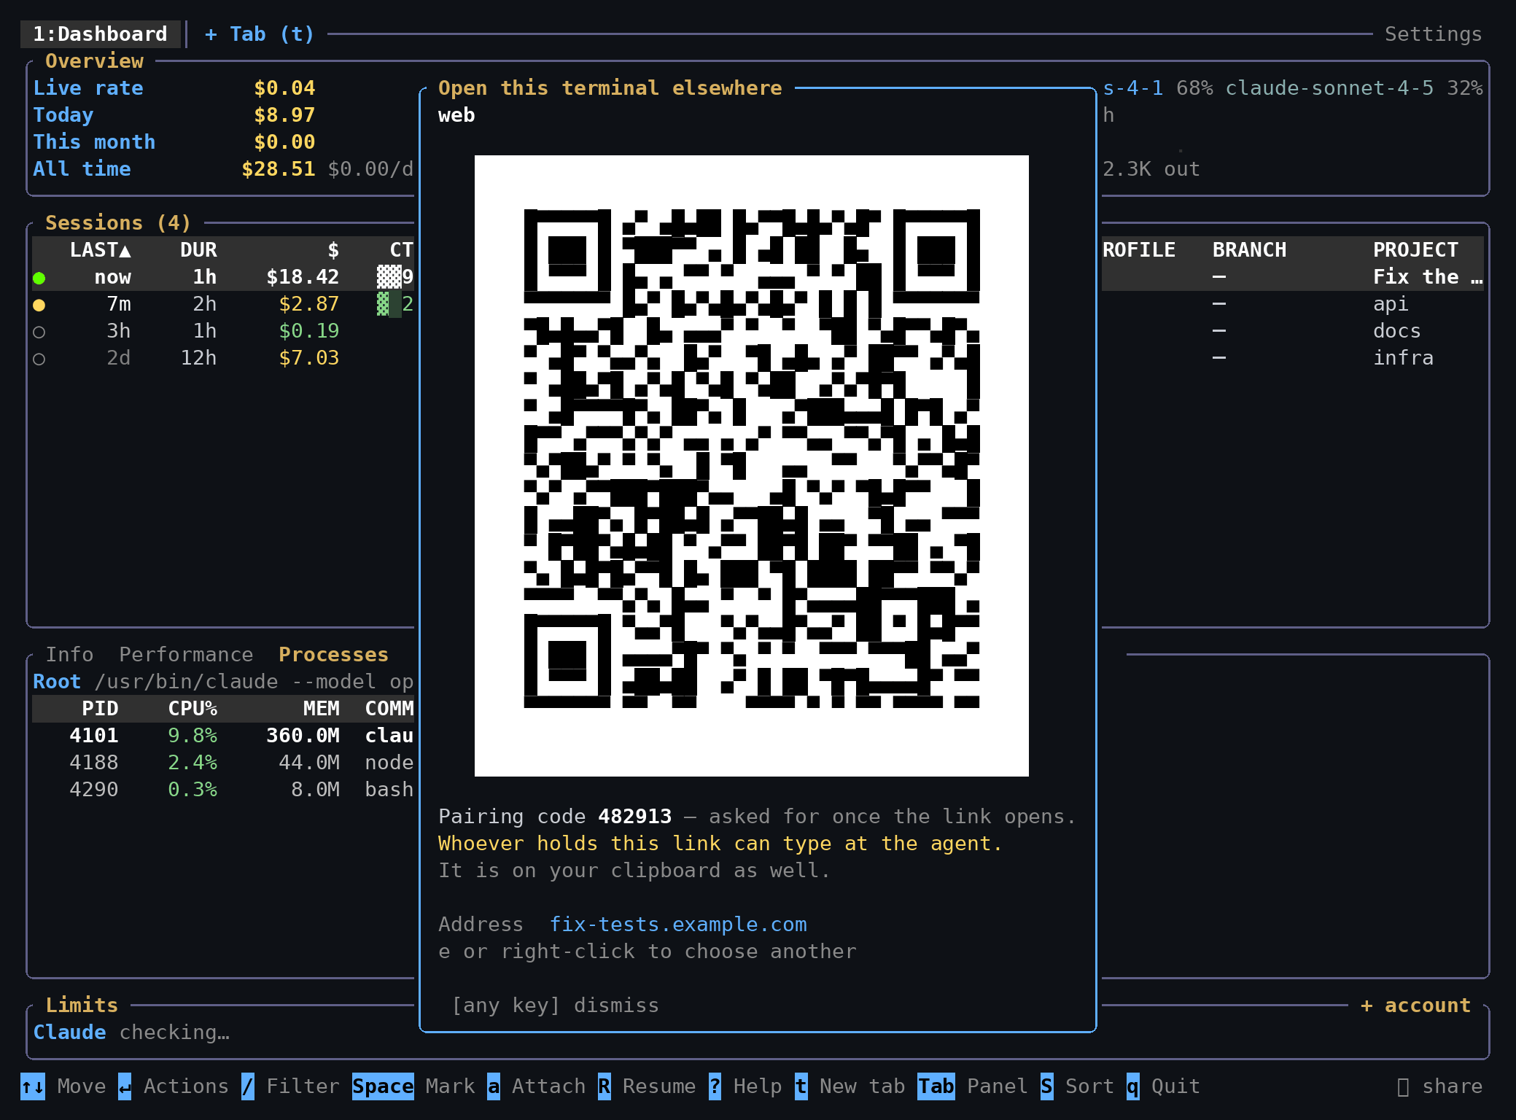This screenshot has width=1516, height=1120.
Task: Dismiss the dialog via [any key] dismiss
Action: pos(555,1006)
